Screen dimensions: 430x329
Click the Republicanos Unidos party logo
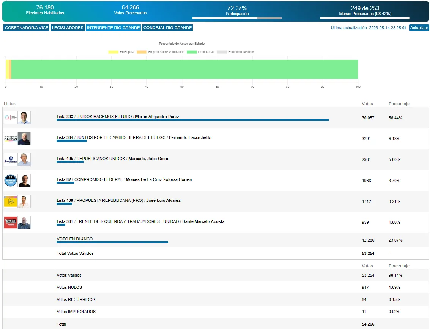(x=11, y=160)
